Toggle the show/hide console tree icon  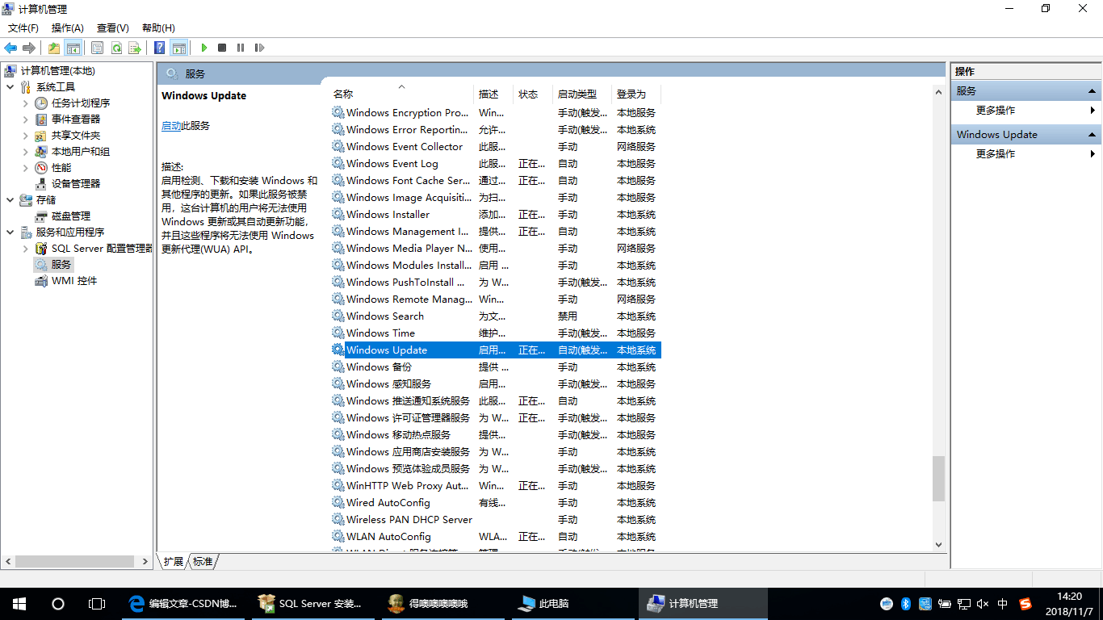click(73, 48)
